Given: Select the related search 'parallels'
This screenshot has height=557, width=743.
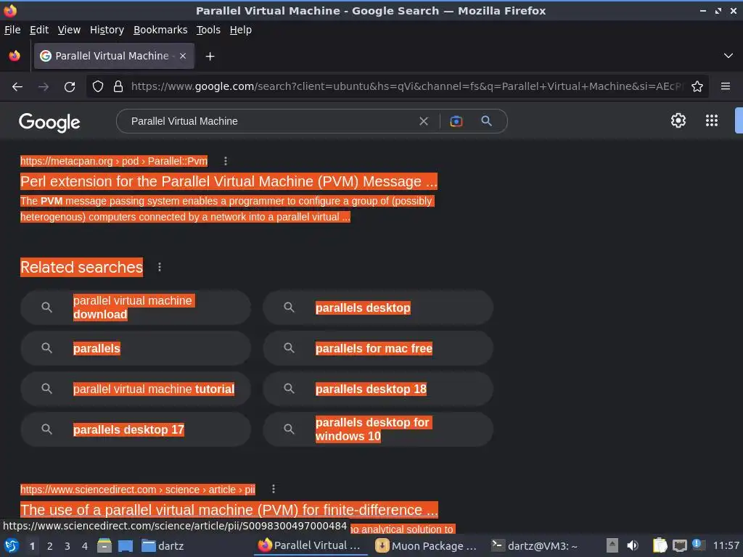Looking at the screenshot, I should pyautogui.click(x=136, y=348).
